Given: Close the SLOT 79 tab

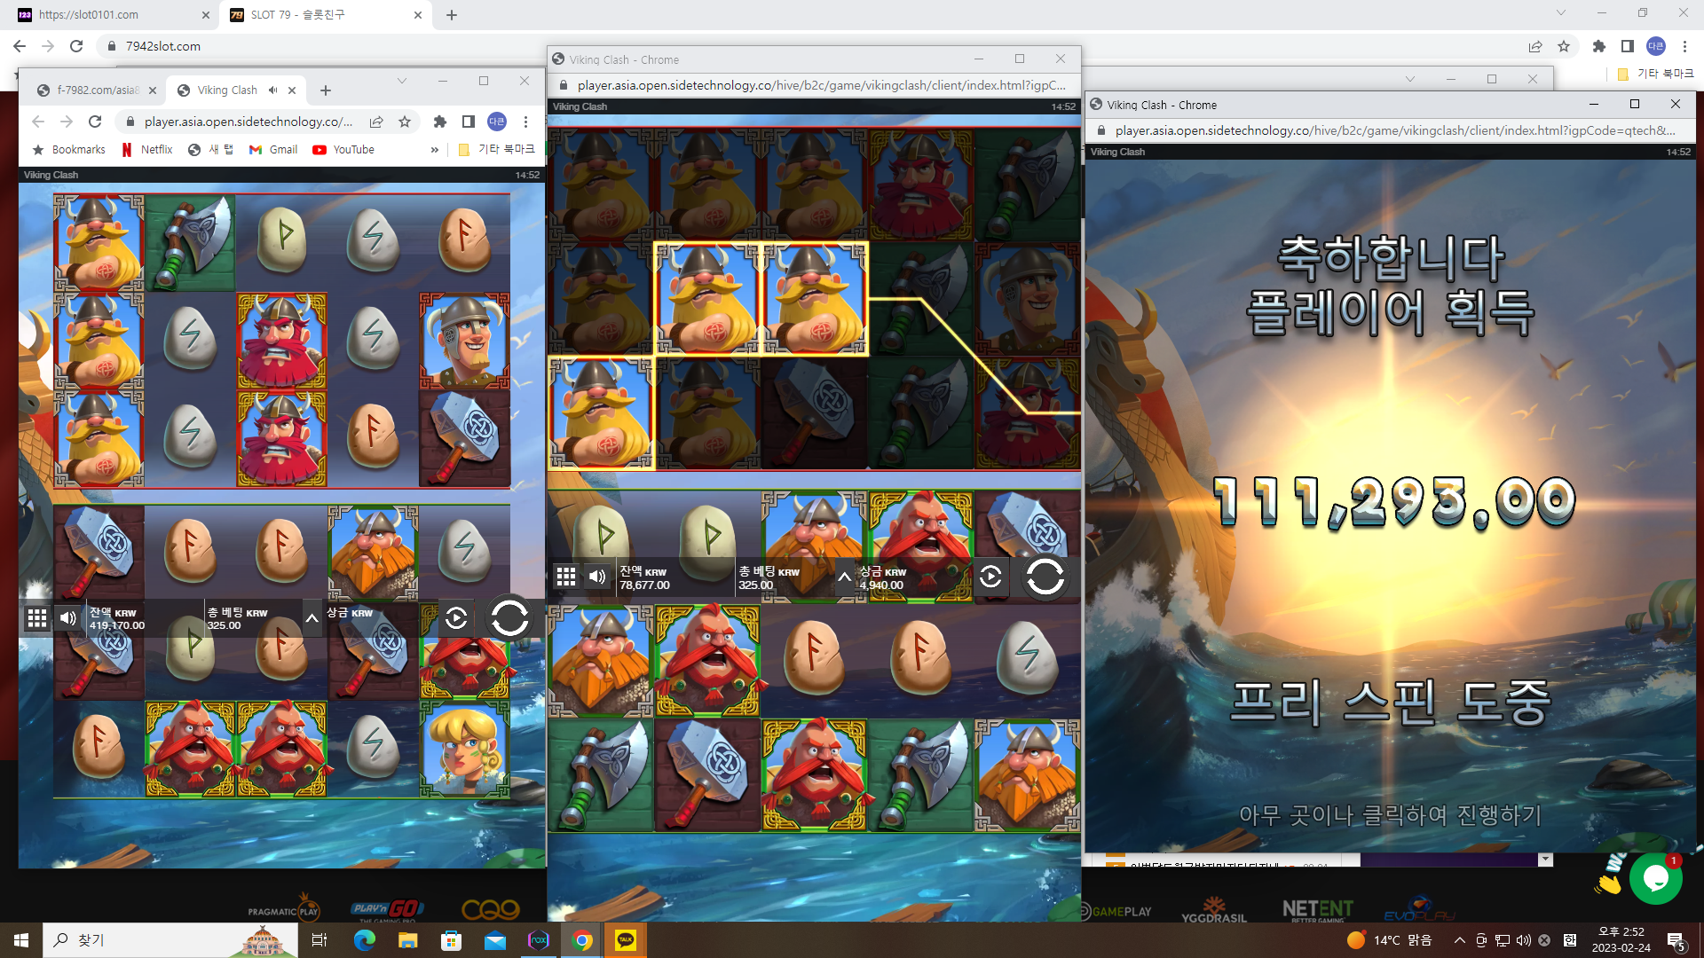Looking at the screenshot, I should [x=418, y=15].
